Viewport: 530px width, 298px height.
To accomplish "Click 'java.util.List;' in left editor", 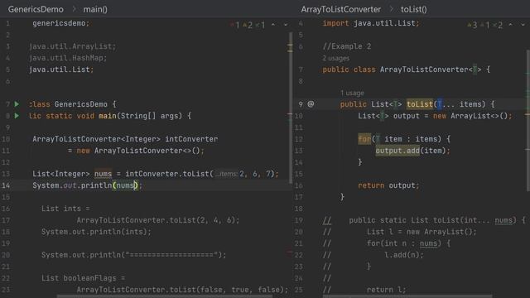I will pyautogui.click(x=61, y=70).
